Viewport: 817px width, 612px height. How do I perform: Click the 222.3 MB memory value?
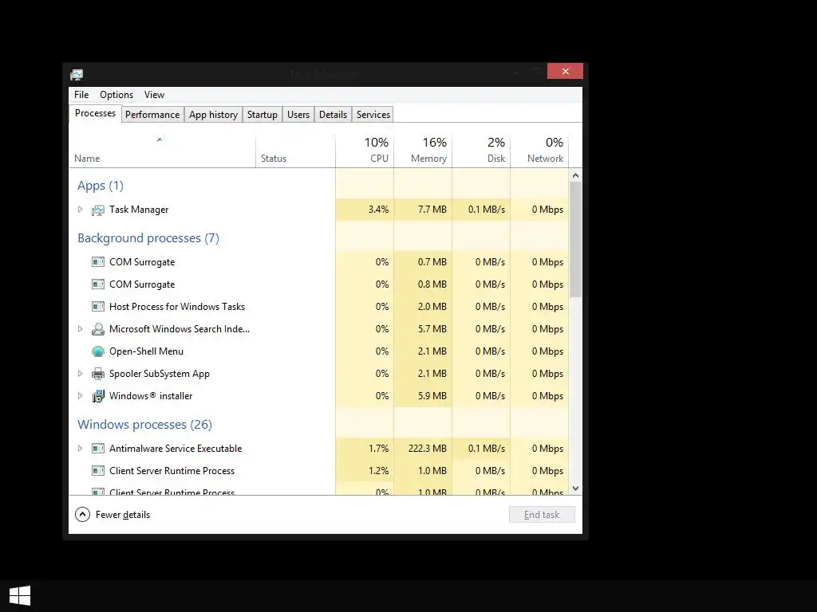click(428, 448)
